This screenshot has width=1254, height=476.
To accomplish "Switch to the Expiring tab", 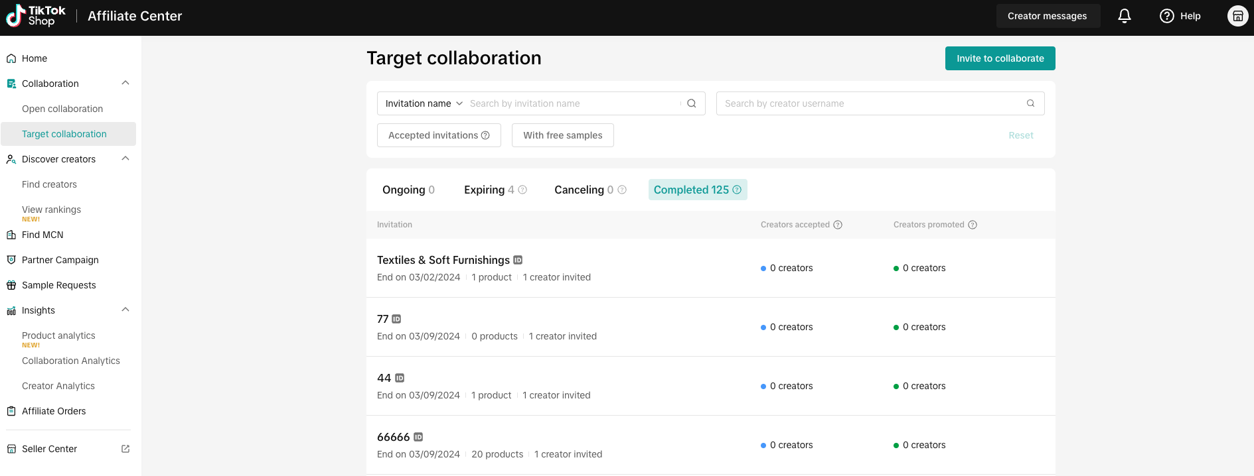I will pyautogui.click(x=495, y=190).
